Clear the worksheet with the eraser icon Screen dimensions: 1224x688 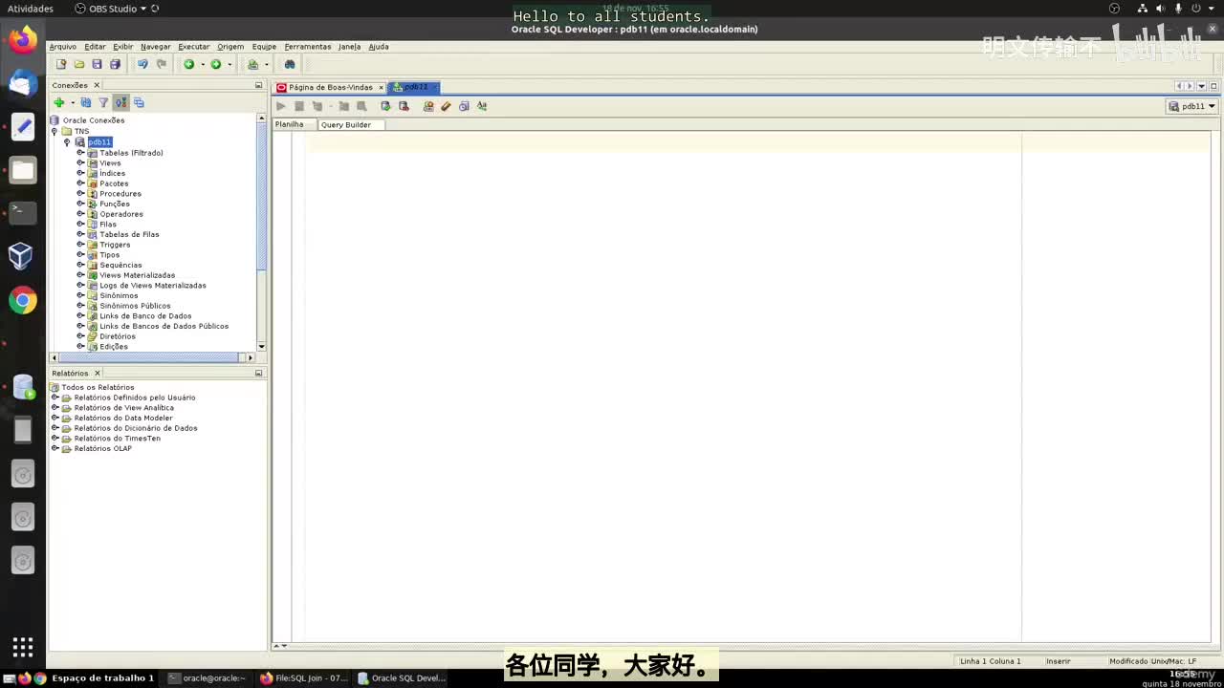[x=446, y=106]
